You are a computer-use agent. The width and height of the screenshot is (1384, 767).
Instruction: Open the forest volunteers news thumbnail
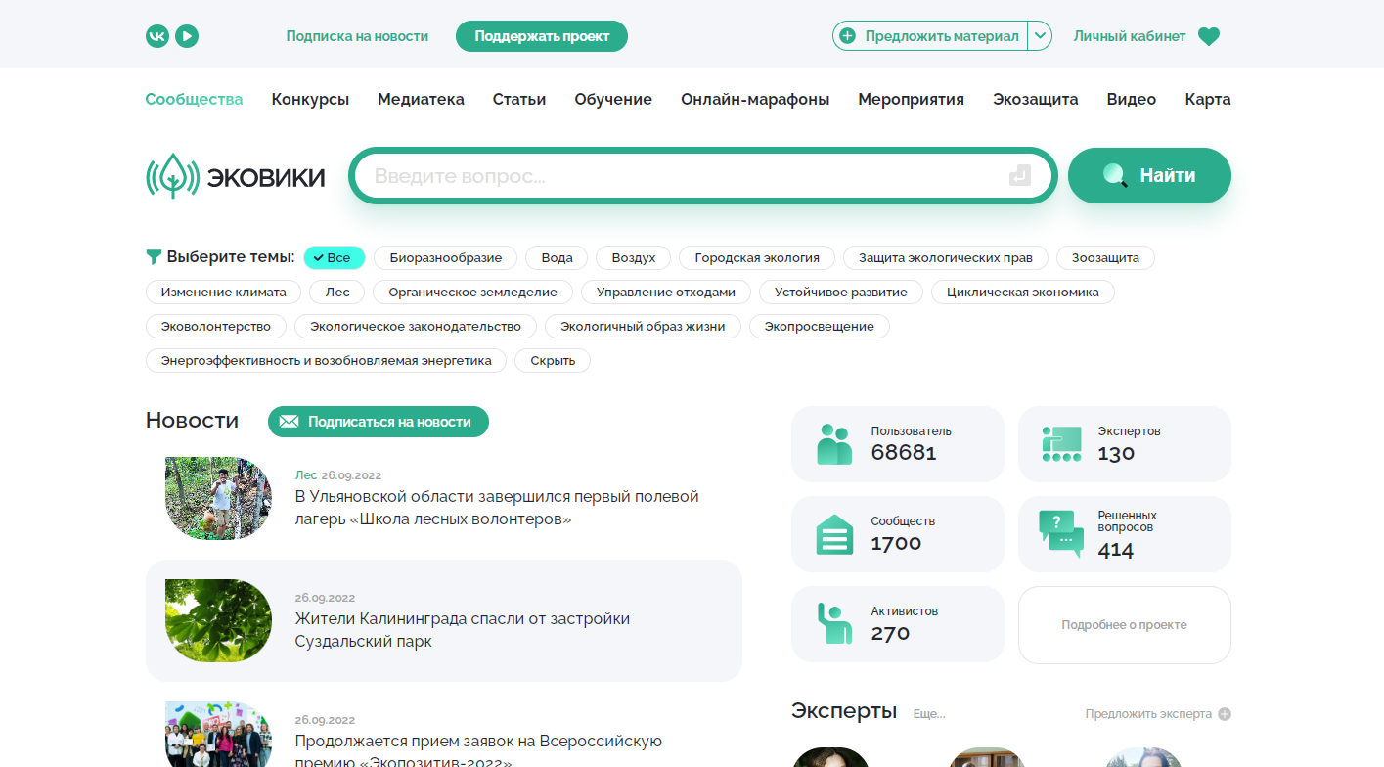[x=218, y=498]
